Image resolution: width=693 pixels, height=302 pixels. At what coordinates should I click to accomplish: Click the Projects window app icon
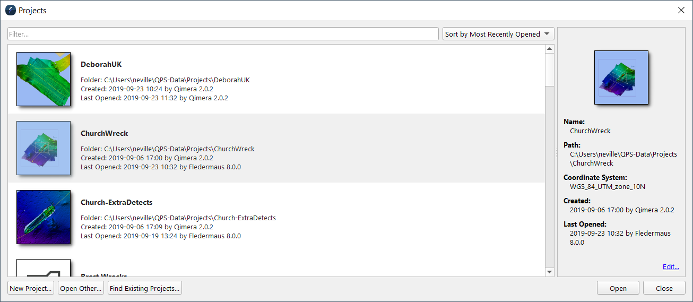click(x=10, y=10)
